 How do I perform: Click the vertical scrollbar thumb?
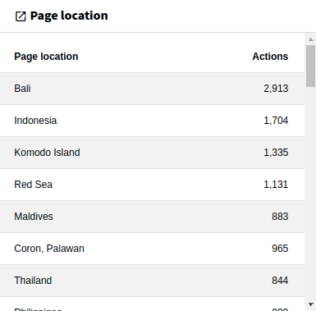[x=311, y=66]
